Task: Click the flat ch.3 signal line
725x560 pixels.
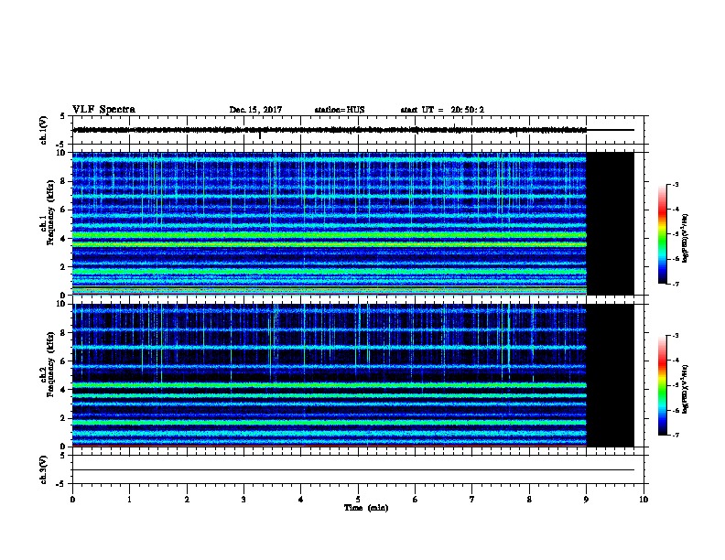Action: point(353,470)
